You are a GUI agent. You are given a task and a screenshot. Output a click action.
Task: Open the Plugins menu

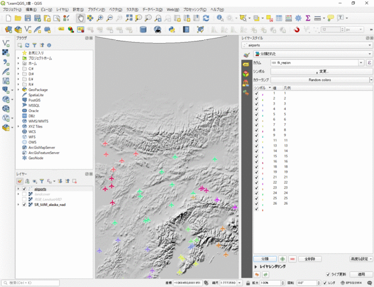(x=96, y=9)
